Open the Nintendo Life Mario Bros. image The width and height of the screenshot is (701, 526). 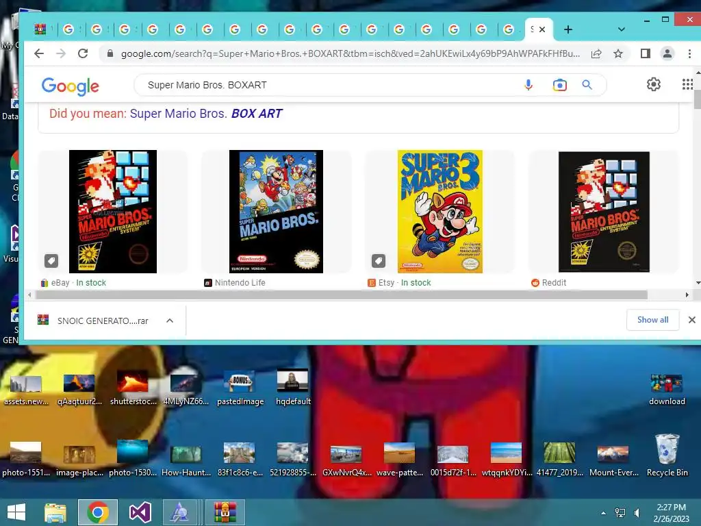tap(276, 212)
